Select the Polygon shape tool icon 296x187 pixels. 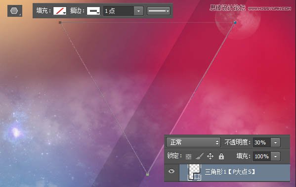tap(15, 11)
